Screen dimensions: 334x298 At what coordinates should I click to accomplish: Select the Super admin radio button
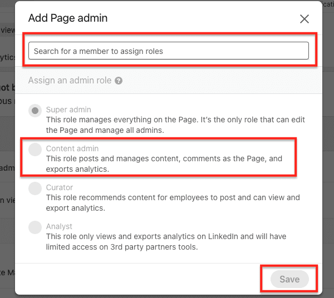35,111
